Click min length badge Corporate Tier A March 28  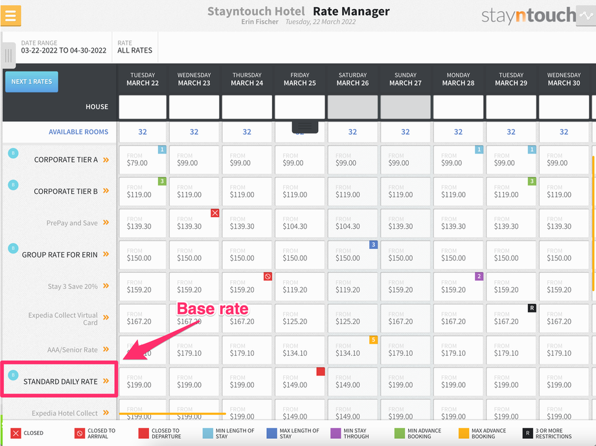pyautogui.click(x=479, y=150)
